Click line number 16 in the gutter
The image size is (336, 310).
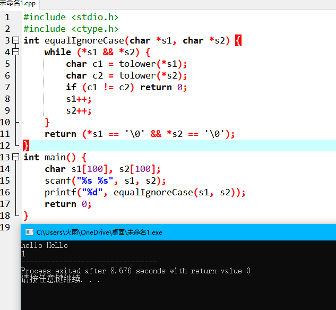tap(5, 192)
